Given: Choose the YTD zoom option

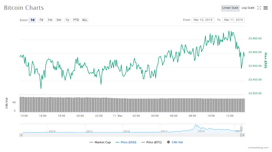Looking at the screenshot, I should click(x=76, y=20).
